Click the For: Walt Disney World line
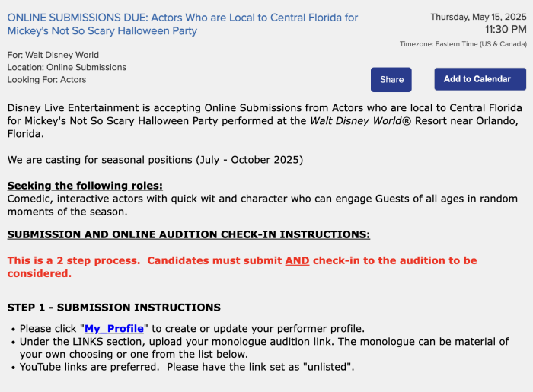Image resolution: width=533 pixels, height=392 pixels. click(53, 55)
